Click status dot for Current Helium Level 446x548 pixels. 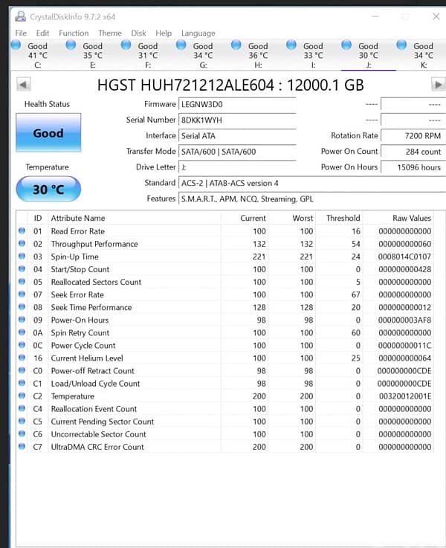click(x=22, y=358)
